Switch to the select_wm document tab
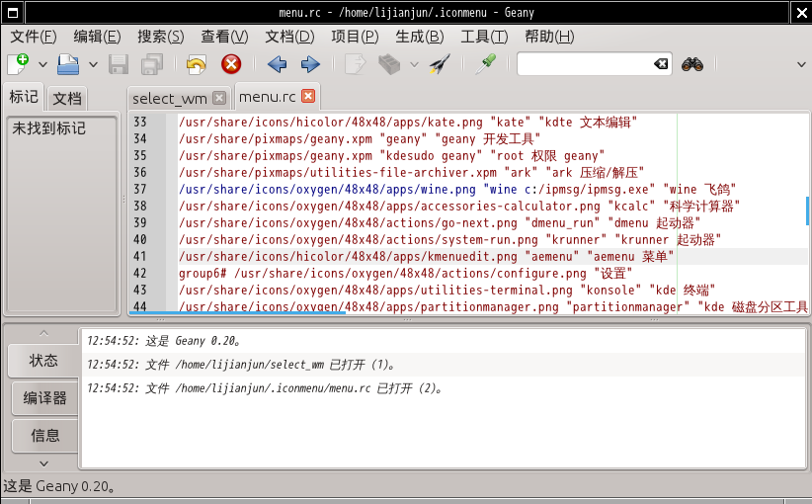Screen dimensions: 812x504 coord(169,99)
